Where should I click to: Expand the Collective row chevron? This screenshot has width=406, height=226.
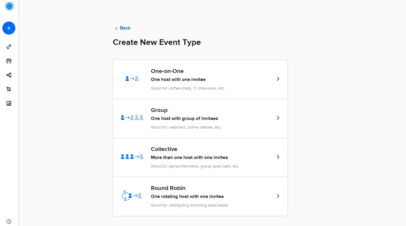coord(278,157)
